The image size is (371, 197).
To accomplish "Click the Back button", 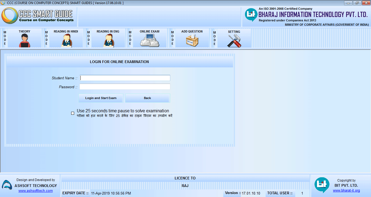I will tap(147, 98).
